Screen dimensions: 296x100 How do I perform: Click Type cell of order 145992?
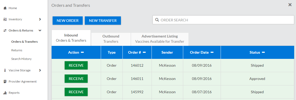[x=111, y=92]
